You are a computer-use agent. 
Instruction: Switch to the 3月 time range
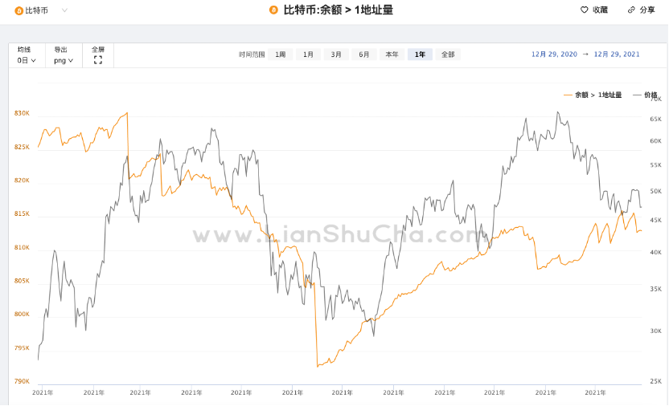tap(336, 55)
